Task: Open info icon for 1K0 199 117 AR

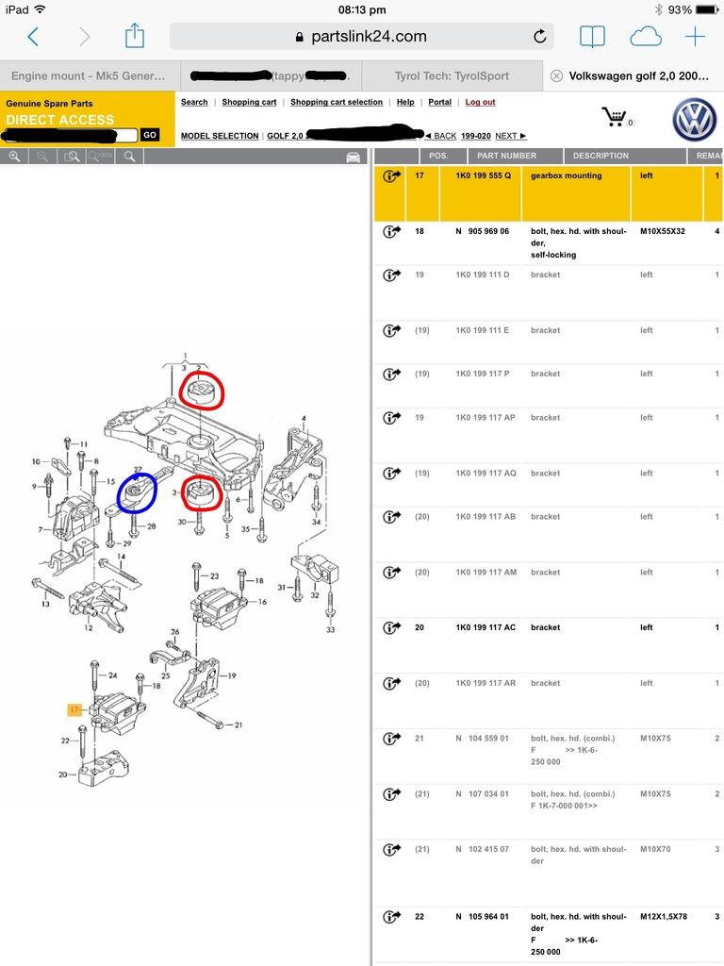Action: click(x=391, y=683)
